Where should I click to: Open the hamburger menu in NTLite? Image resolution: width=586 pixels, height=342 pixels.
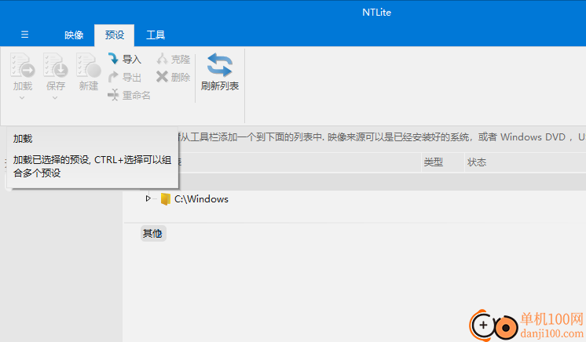pos(24,35)
